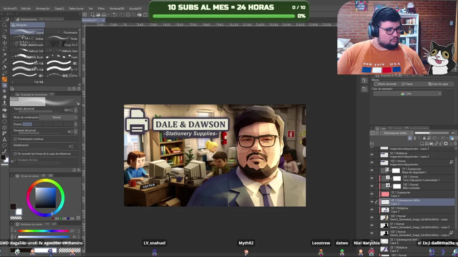Select Gemini_Generated_Image copia layer thumbnail

click(384, 217)
